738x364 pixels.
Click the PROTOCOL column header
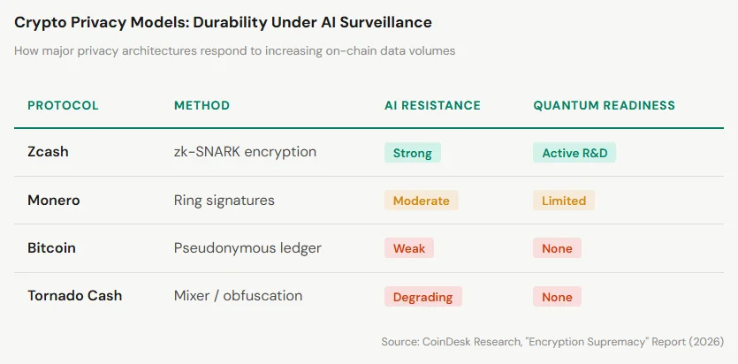tap(63, 105)
